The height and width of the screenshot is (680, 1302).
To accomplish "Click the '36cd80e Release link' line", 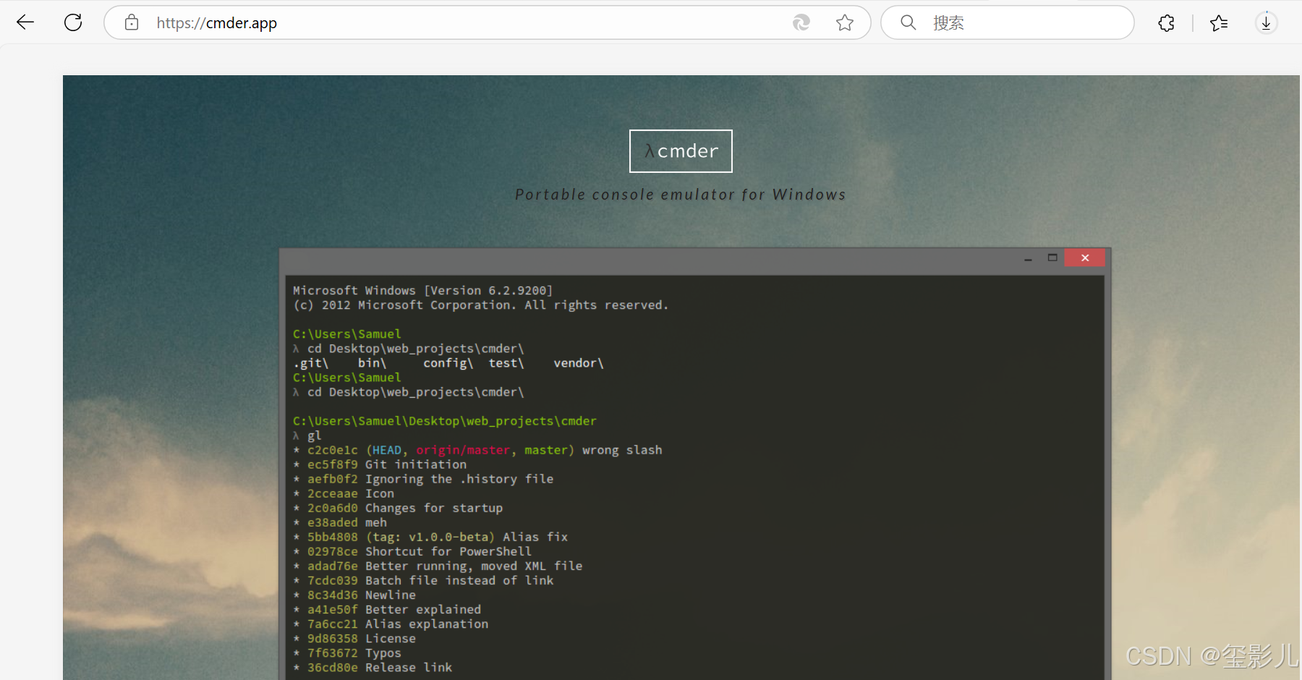I will pos(373,667).
